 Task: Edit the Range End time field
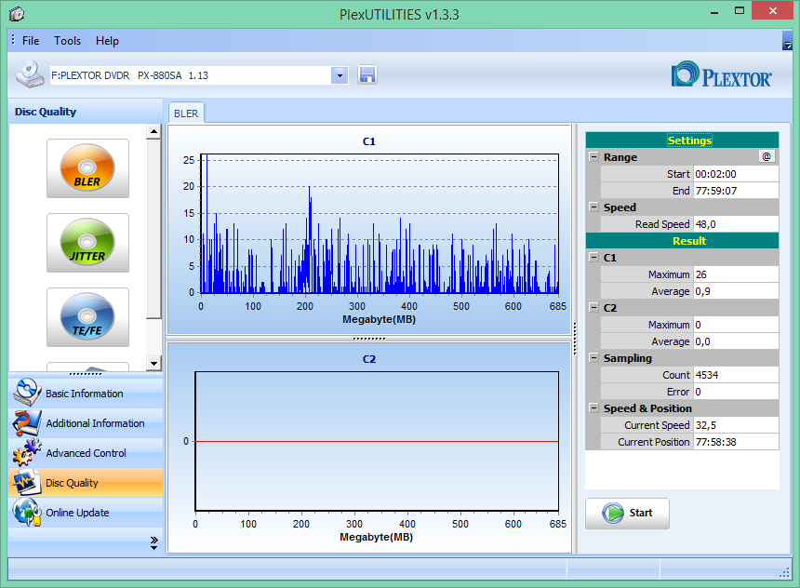[736, 191]
